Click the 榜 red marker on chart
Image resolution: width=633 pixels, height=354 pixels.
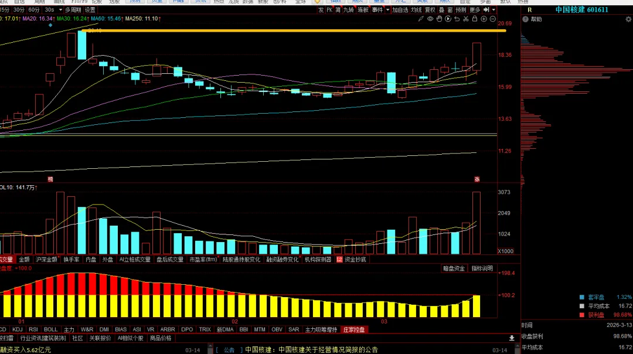50,179
